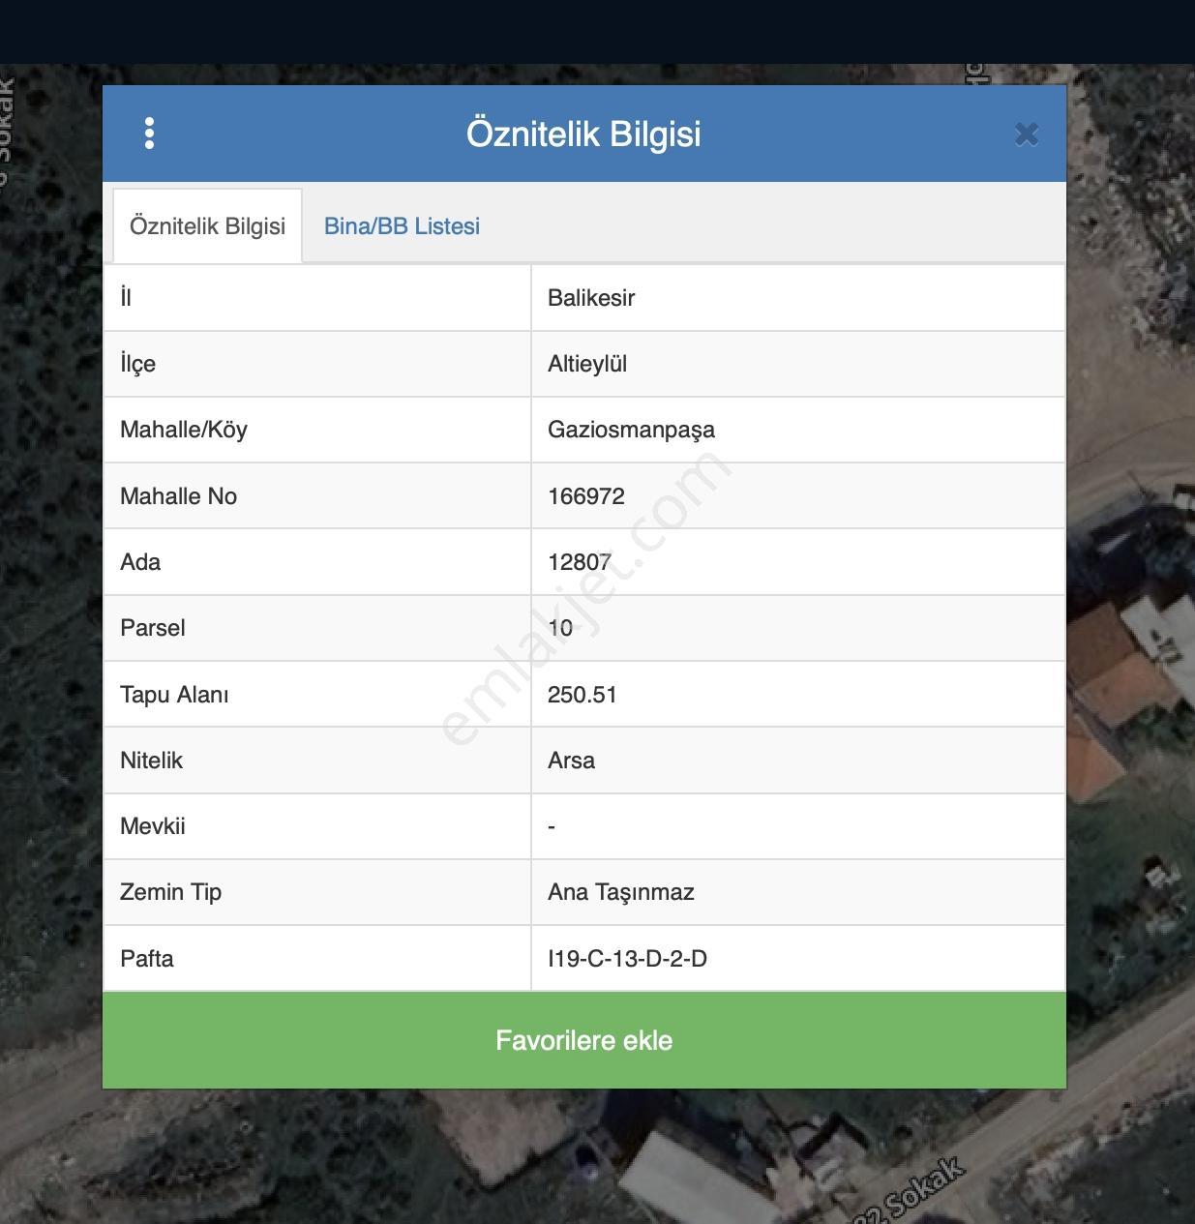
Task: Click the İlçe row label
Action: [137, 365]
